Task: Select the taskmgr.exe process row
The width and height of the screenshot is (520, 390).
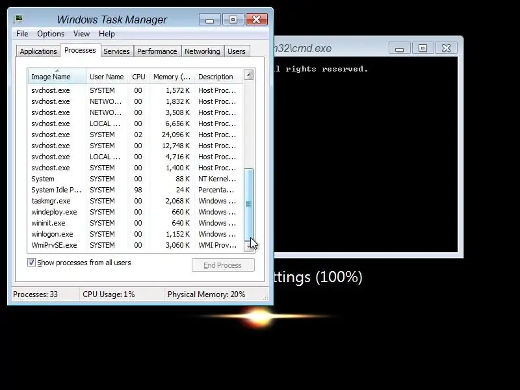Action: coord(135,201)
